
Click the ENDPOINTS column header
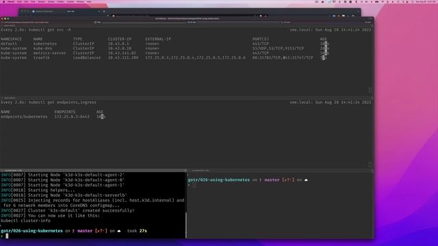65,112
